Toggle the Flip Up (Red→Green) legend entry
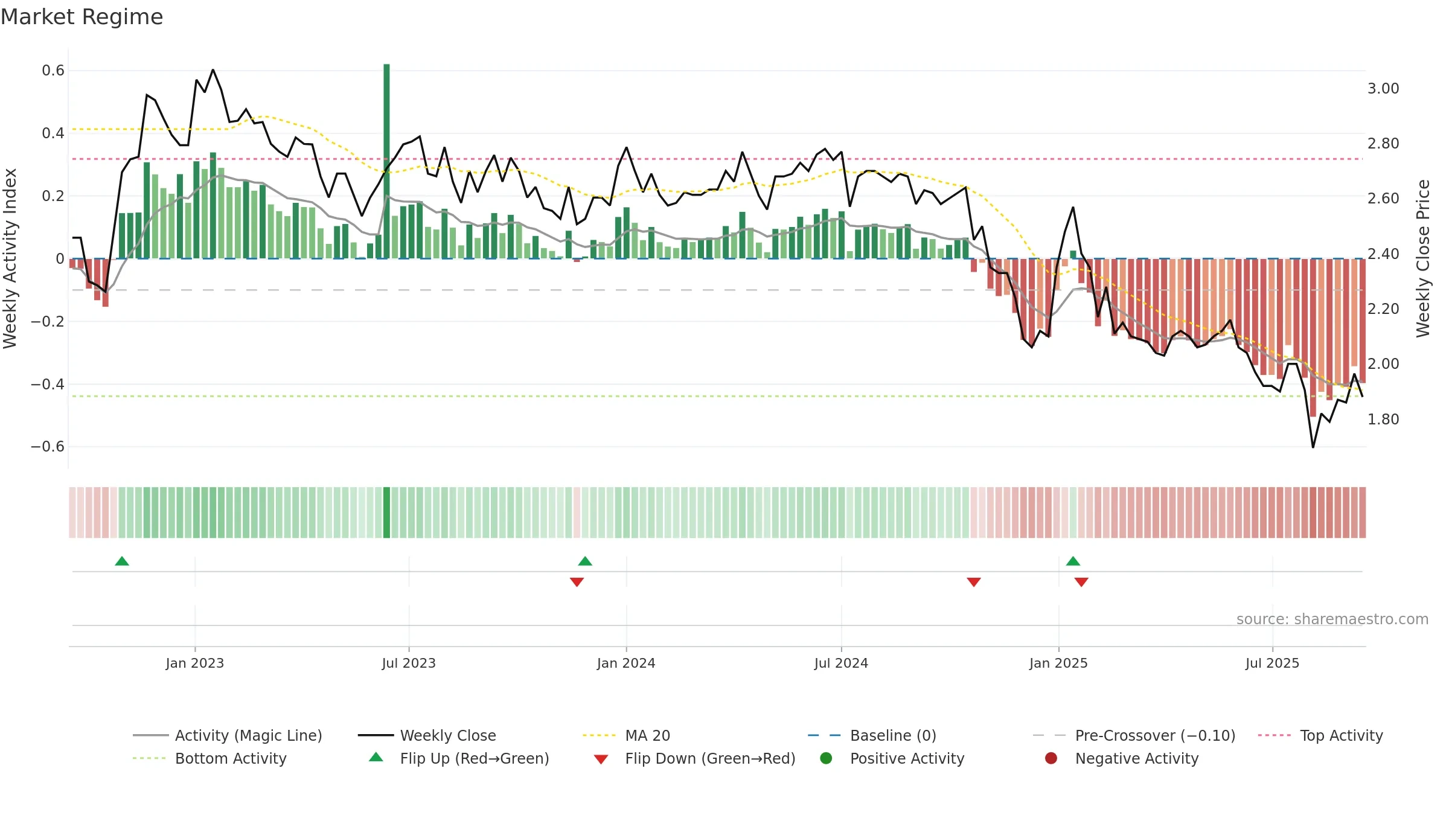 tap(459, 758)
